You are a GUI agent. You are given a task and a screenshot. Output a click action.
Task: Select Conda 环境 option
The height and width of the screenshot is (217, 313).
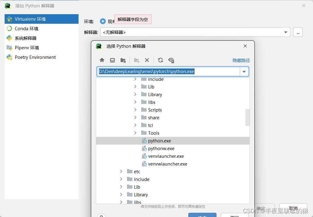pyautogui.click(x=42, y=29)
